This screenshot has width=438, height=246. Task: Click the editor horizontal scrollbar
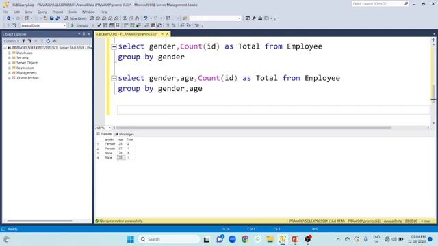click(254, 128)
